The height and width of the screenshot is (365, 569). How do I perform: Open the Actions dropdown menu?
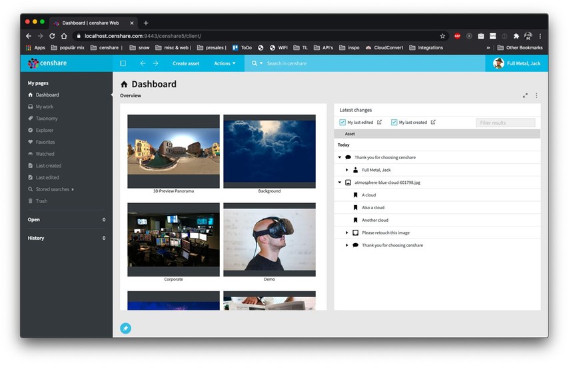tap(225, 63)
